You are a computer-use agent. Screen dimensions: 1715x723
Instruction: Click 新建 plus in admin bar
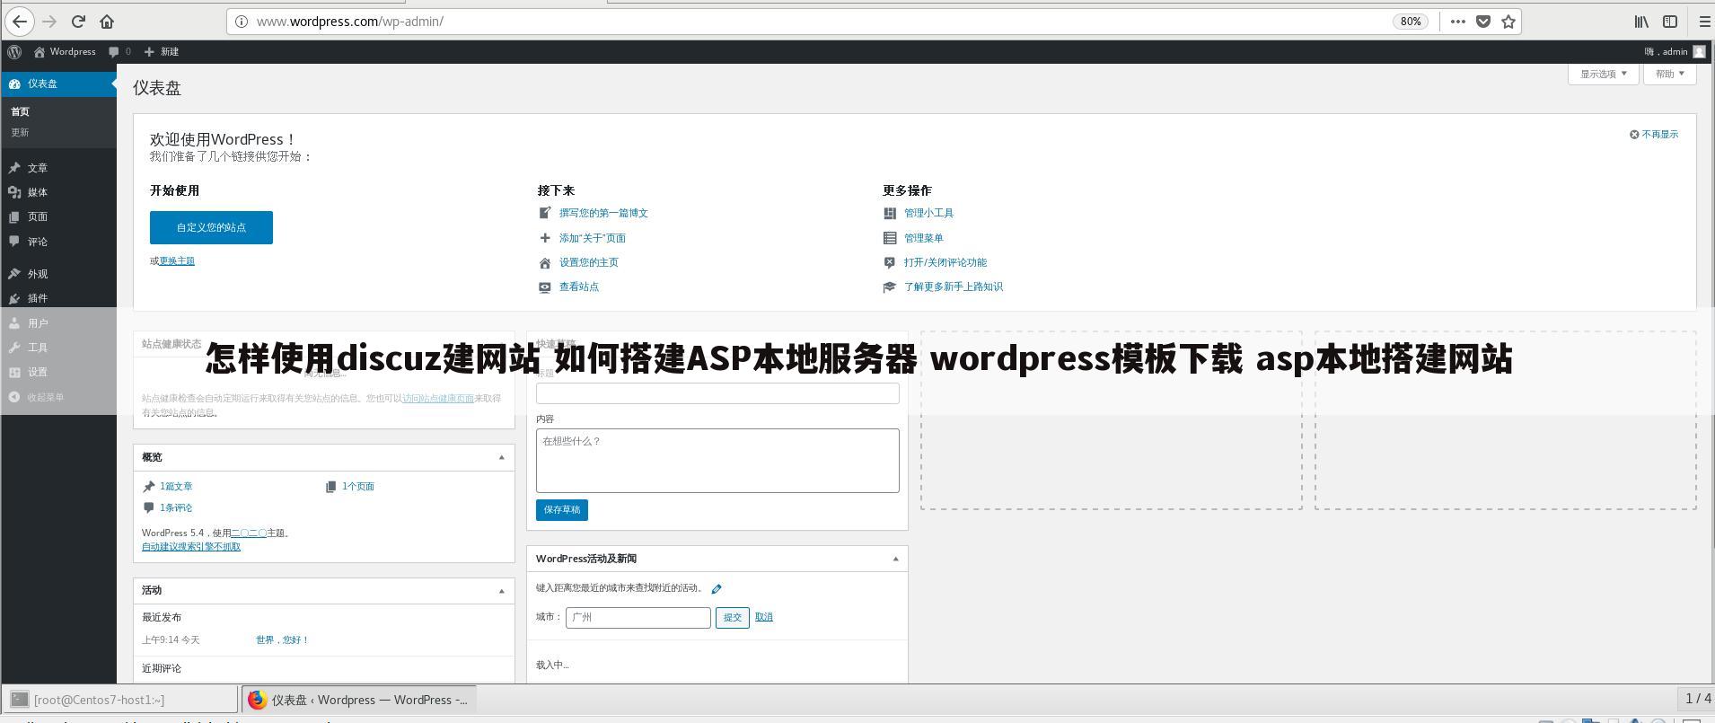click(x=162, y=52)
